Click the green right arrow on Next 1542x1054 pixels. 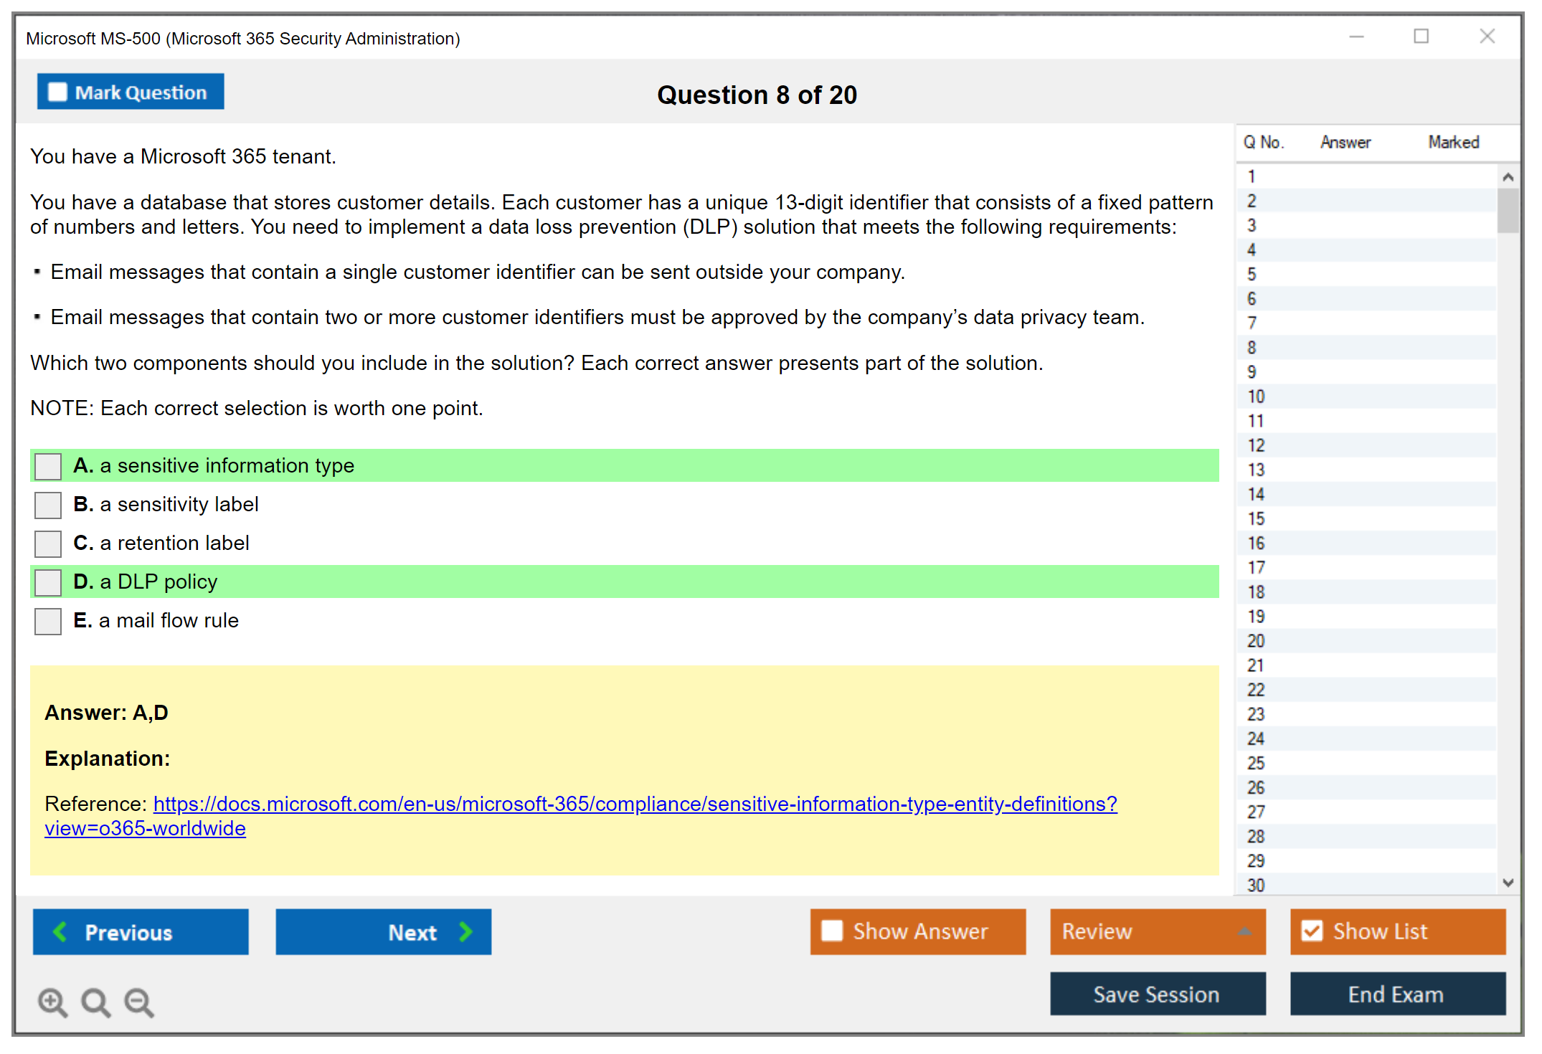click(x=466, y=931)
